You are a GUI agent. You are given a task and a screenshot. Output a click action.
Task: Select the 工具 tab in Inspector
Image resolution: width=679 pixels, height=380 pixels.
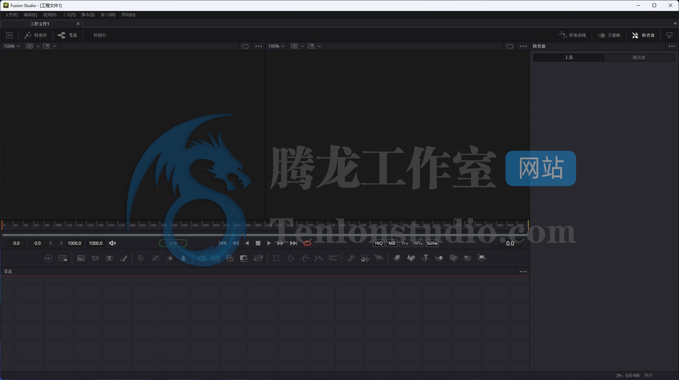(x=569, y=57)
